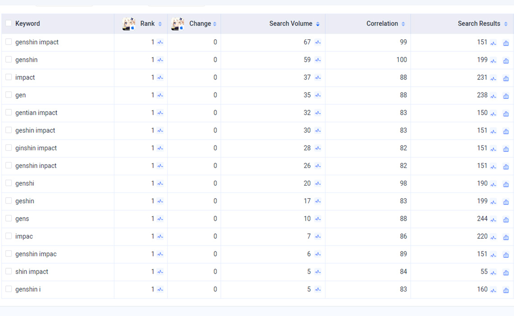Check the impac keyword checkbox
The height and width of the screenshot is (316, 514).
pos(9,236)
